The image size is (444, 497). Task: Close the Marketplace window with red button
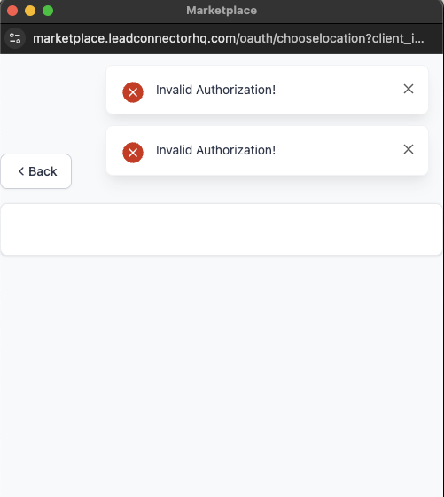(x=12, y=11)
